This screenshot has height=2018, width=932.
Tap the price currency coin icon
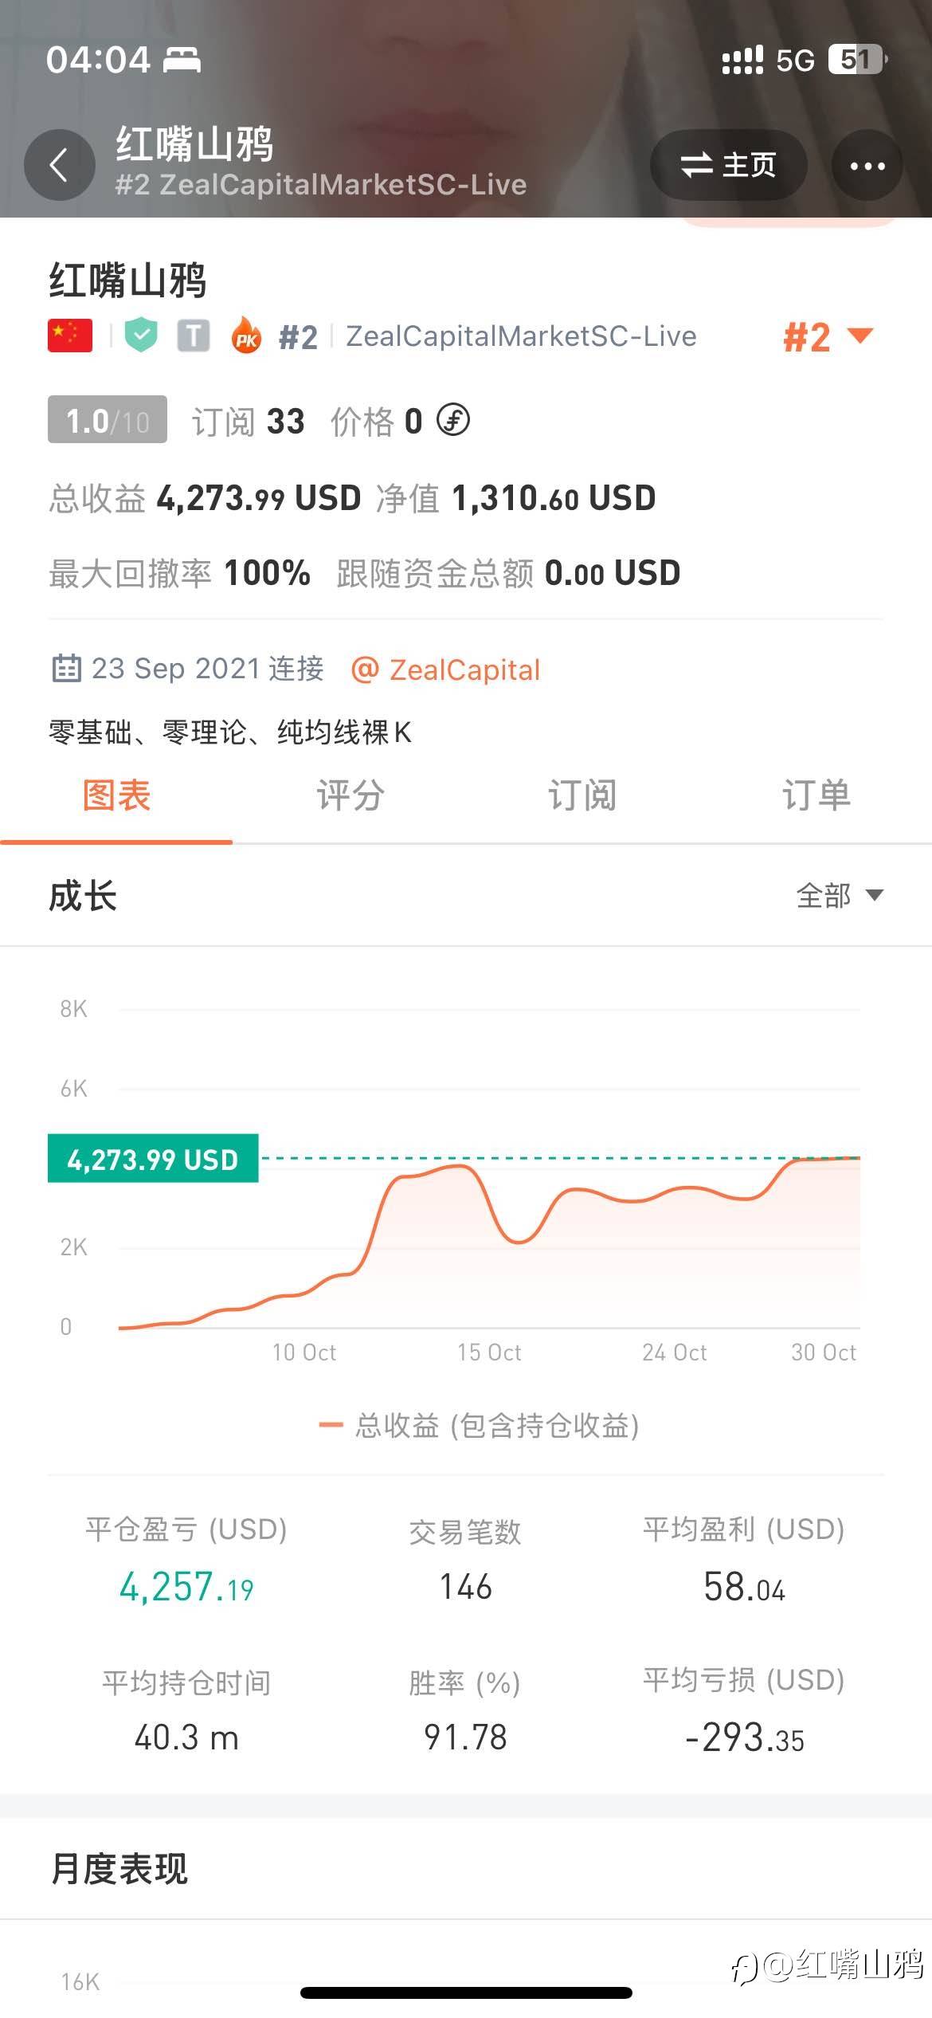click(x=453, y=420)
